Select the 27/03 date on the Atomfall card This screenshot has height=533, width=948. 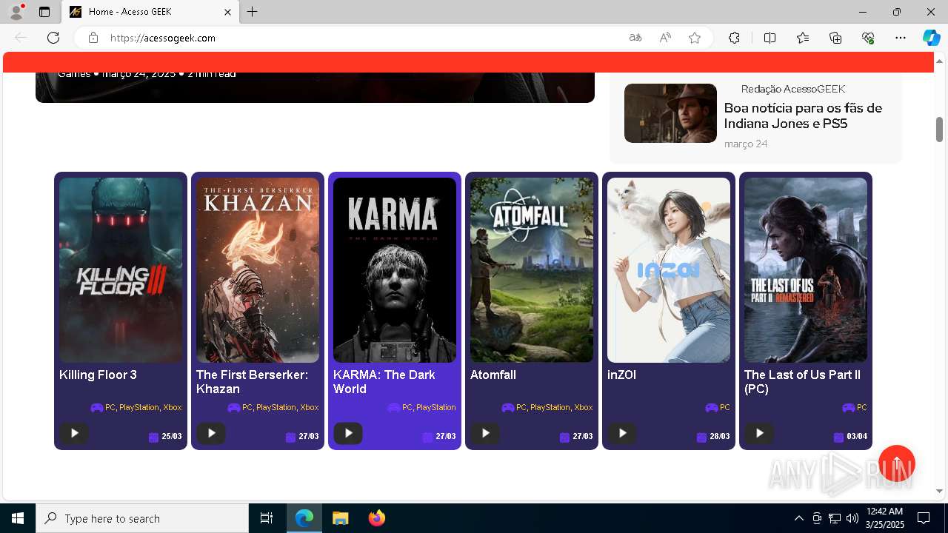tap(583, 437)
